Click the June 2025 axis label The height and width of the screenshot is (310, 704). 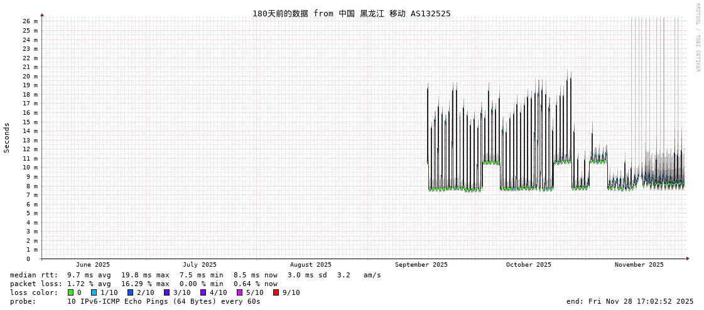click(93, 265)
